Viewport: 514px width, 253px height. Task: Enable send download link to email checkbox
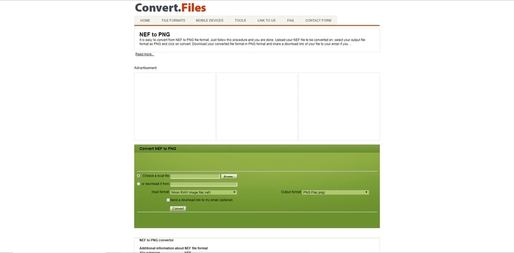coord(168,200)
